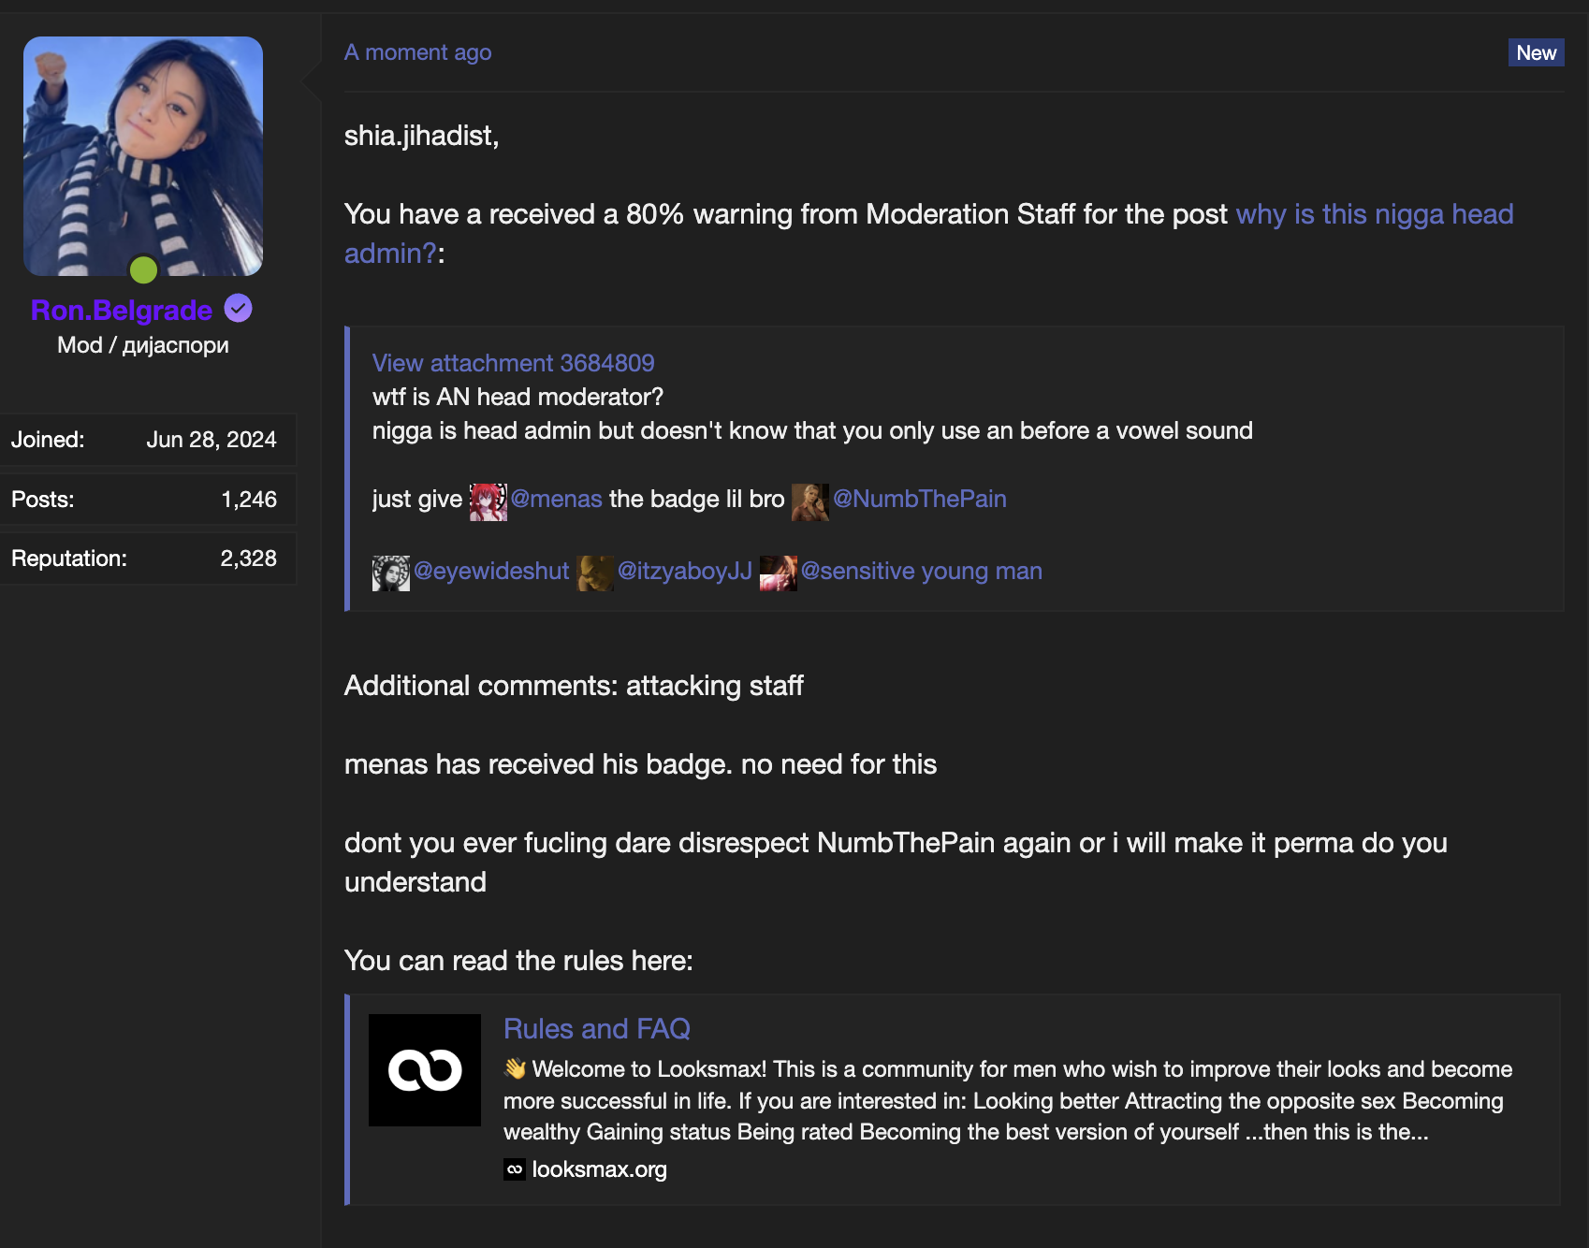Open View attachment 3684809 link
Image resolution: width=1589 pixels, height=1248 pixels.
click(513, 363)
